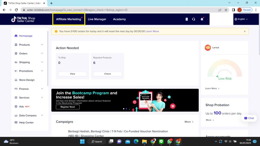260x146 pixels.
Task: Click the Promotions megaphone icon
Action: (x=16, y=71)
